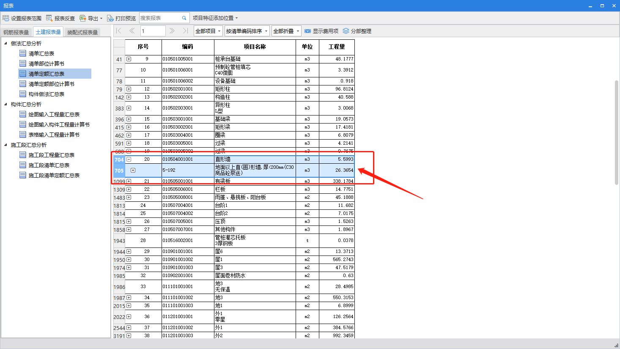Go to the first page
Image resolution: width=620 pixels, height=349 pixels.
click(118, 30)
